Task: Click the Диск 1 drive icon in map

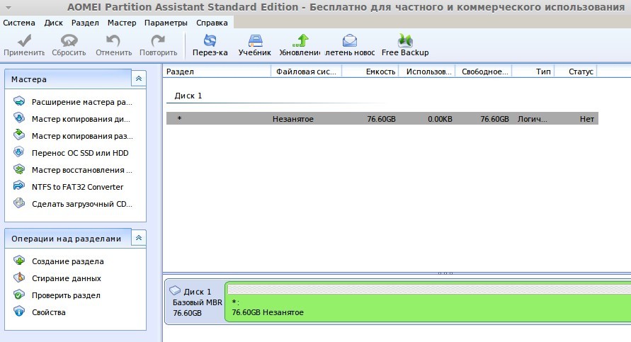Action: [175, 290]
